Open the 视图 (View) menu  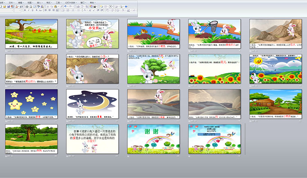pos(29,3)
